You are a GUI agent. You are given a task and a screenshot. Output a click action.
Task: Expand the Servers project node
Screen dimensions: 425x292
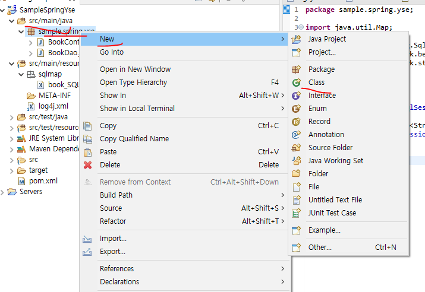[2, 192]
